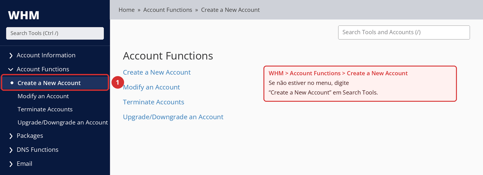Select Terminate Accounts in sidebar
Screen dimensions: 483x175
point(45,109)
